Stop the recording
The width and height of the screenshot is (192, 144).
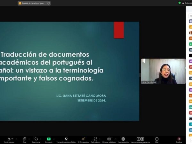(142, 139)
